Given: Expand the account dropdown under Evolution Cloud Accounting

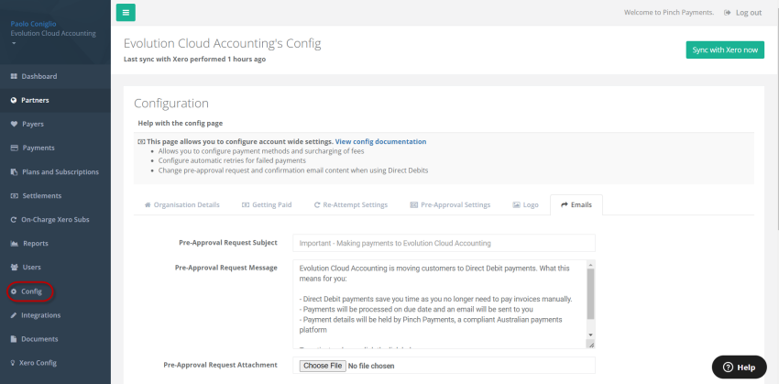Looking at the screenshot, I should pyautogui.click(x=14, y=43).
